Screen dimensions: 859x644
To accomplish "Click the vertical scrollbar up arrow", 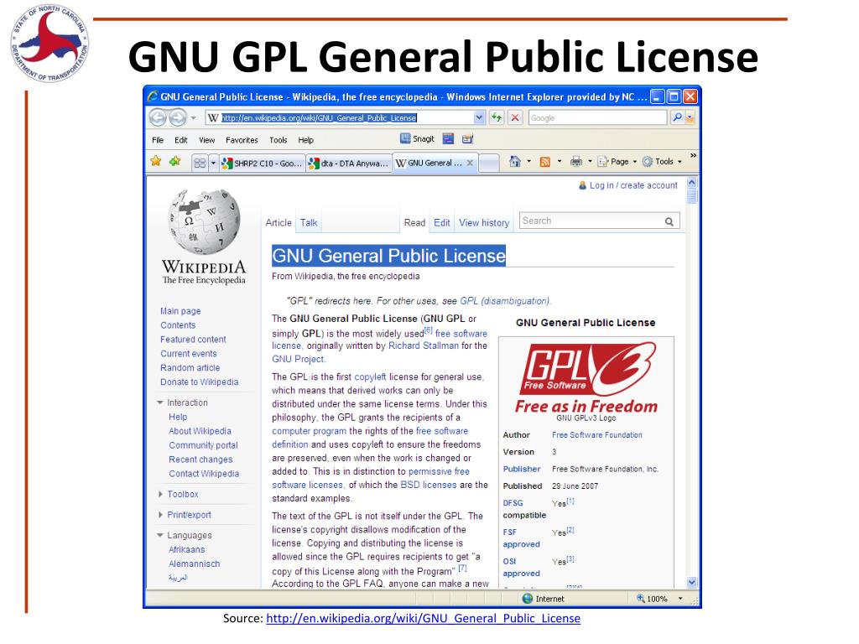I will click(x=692, y=183).
